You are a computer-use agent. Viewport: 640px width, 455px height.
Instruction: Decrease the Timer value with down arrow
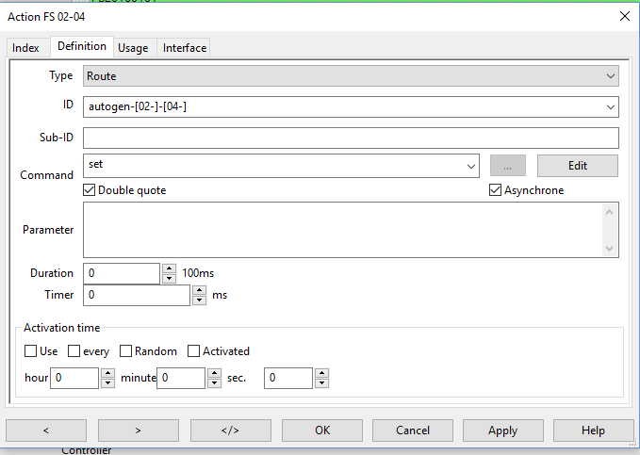click(x=199, y=301)
